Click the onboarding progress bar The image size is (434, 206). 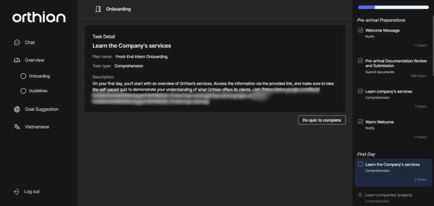393,7
